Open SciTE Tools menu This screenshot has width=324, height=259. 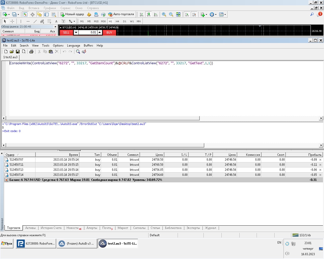click(x=46, y=46)
